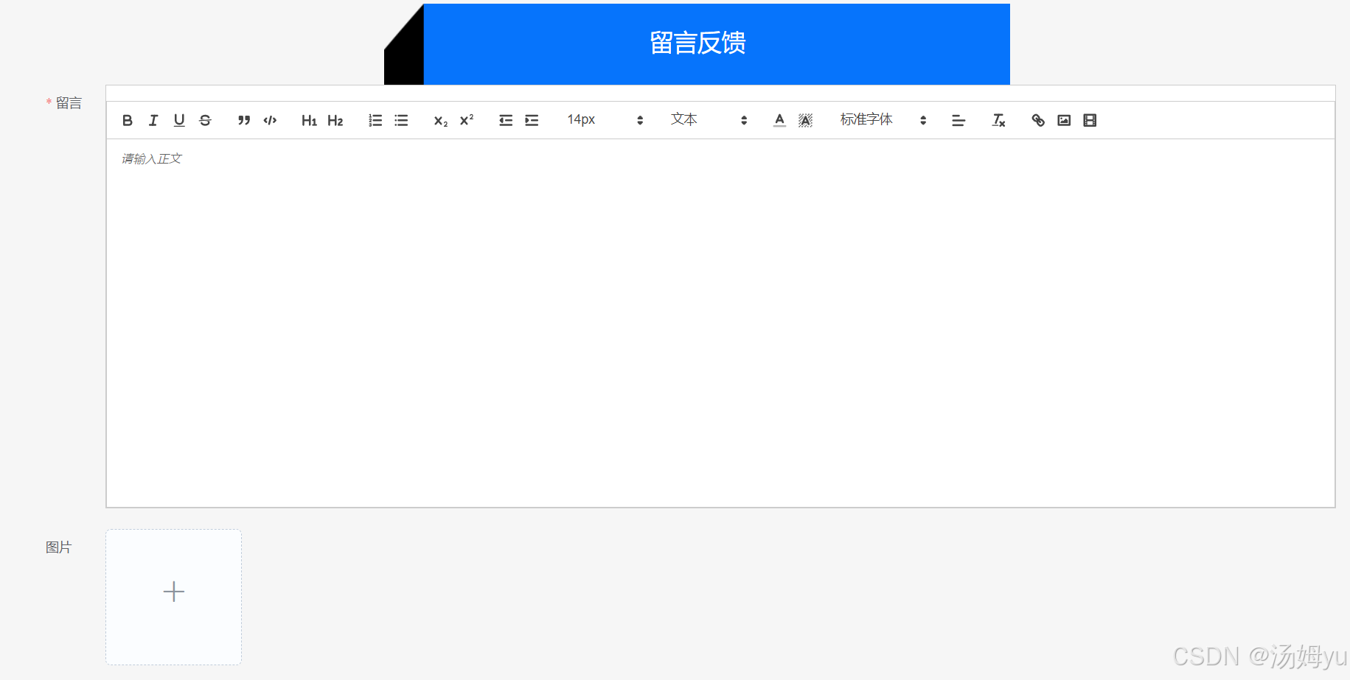Screen dimensions: 1350x680
Task: Open the 标准字体 font family dropdown
Action: pyautogui.click(x=883, y=120)
